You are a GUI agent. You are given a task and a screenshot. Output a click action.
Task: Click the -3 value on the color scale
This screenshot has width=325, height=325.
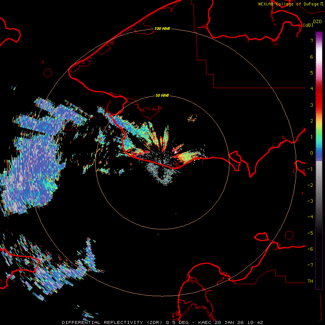point(310,201)
